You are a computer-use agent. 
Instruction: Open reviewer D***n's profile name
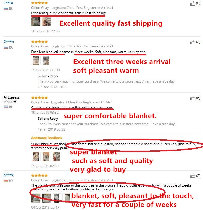coord(9,42)
